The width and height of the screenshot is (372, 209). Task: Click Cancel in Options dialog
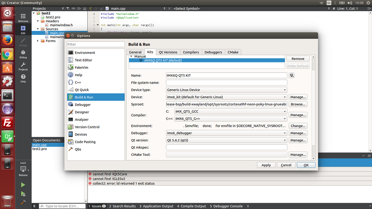[x=286, y=165]
